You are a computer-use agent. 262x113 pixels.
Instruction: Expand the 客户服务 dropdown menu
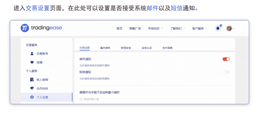(x=200, y=29)
